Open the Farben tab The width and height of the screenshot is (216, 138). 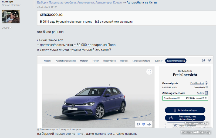pyautogui.click(x=96, y=61)
